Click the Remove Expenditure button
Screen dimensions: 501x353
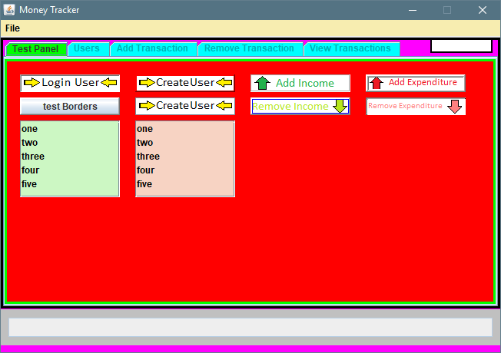coord(416,106)
